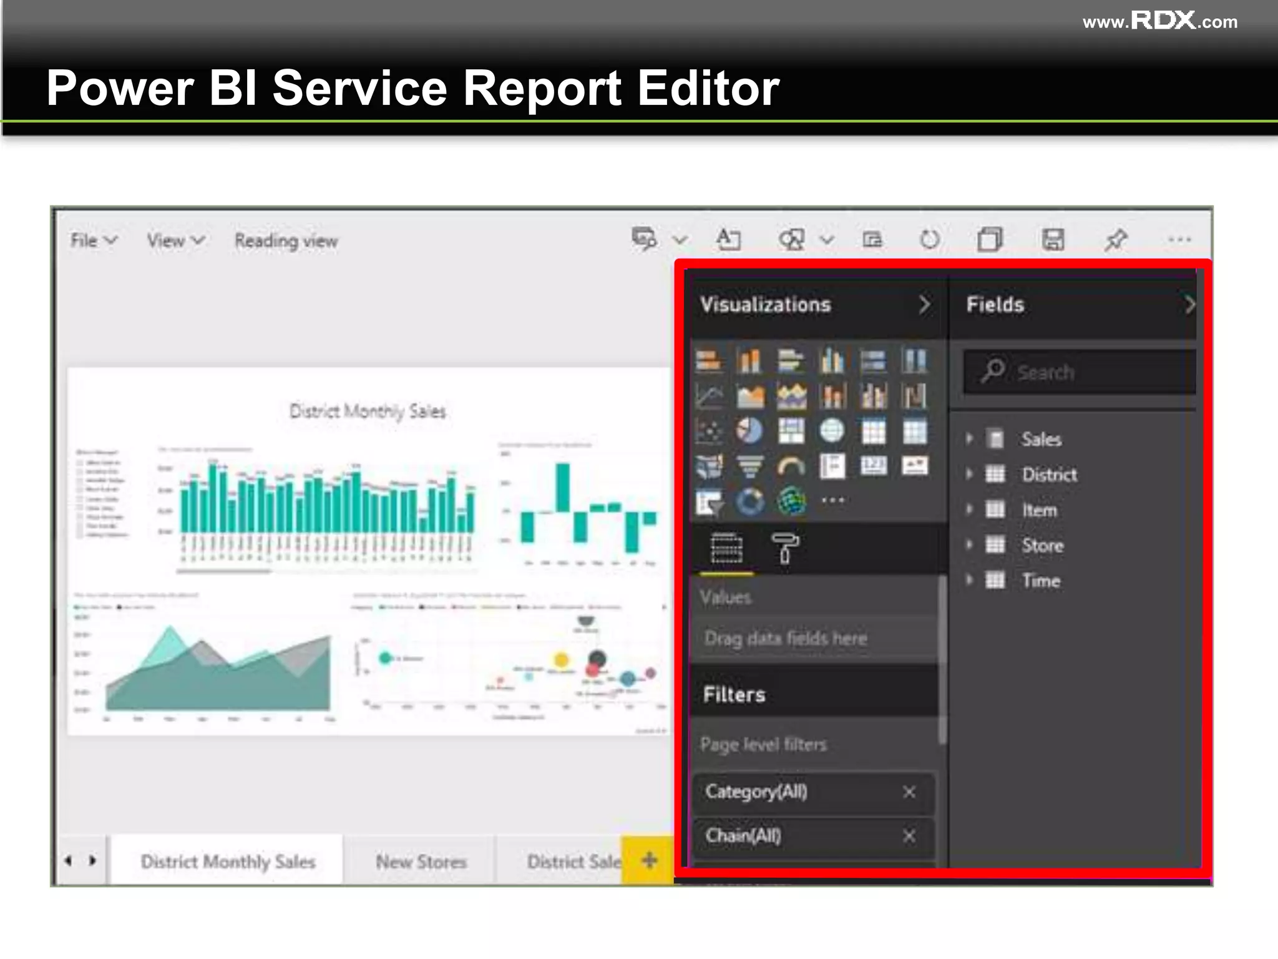This screenshot has width=1278, height=959.
Task: Expand the Store table in Fields
Action: pos(970,545)
